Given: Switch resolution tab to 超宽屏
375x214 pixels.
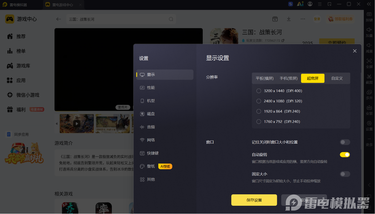Looking at the screenshot, I should tap(313, 78).
